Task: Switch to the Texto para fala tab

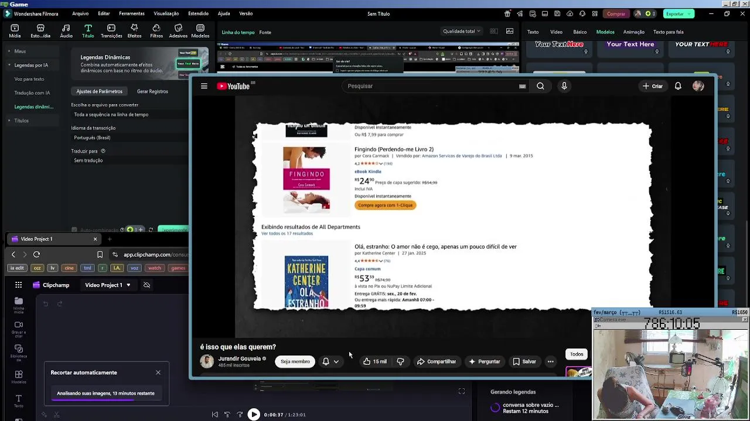Action: pyautogui.click(x=669, y=32)
